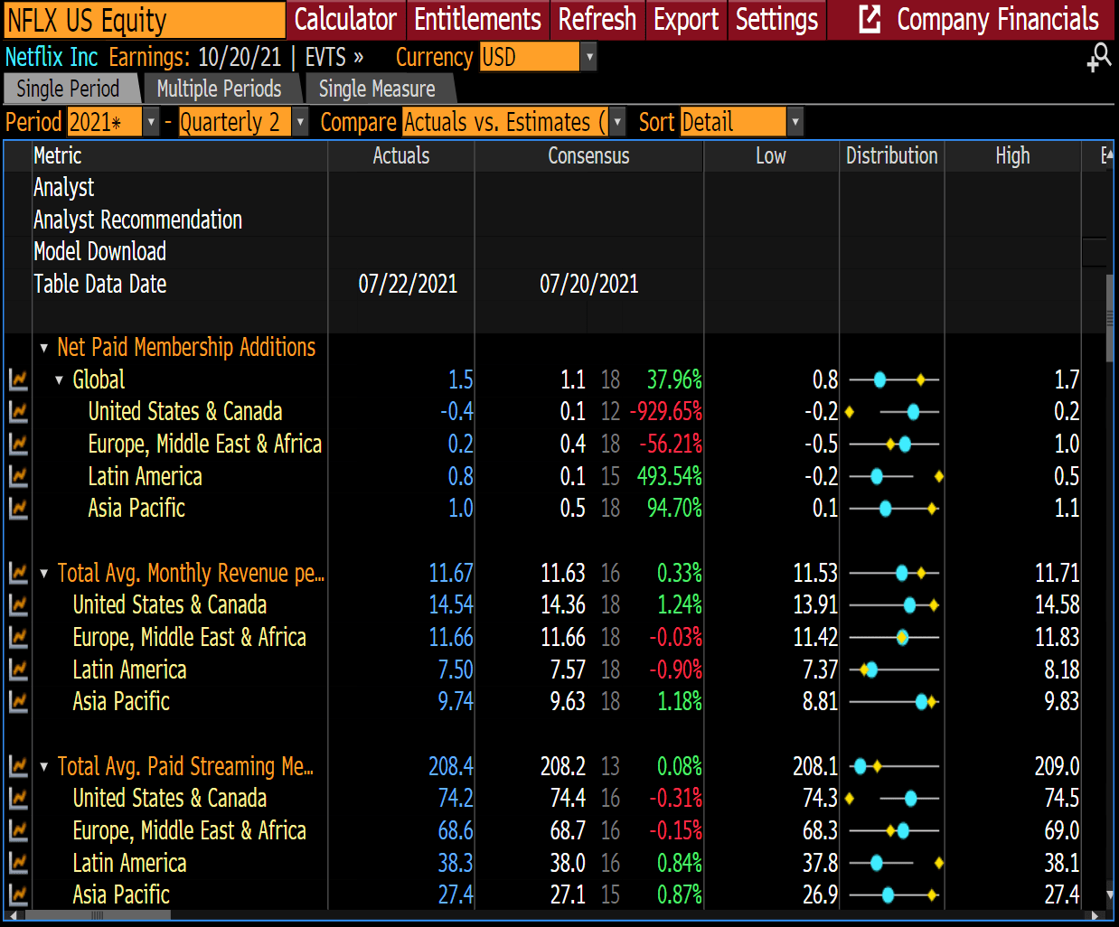
Task: Open chart for Europe, Middle East & Africa revenue
Action: [17, 637]
